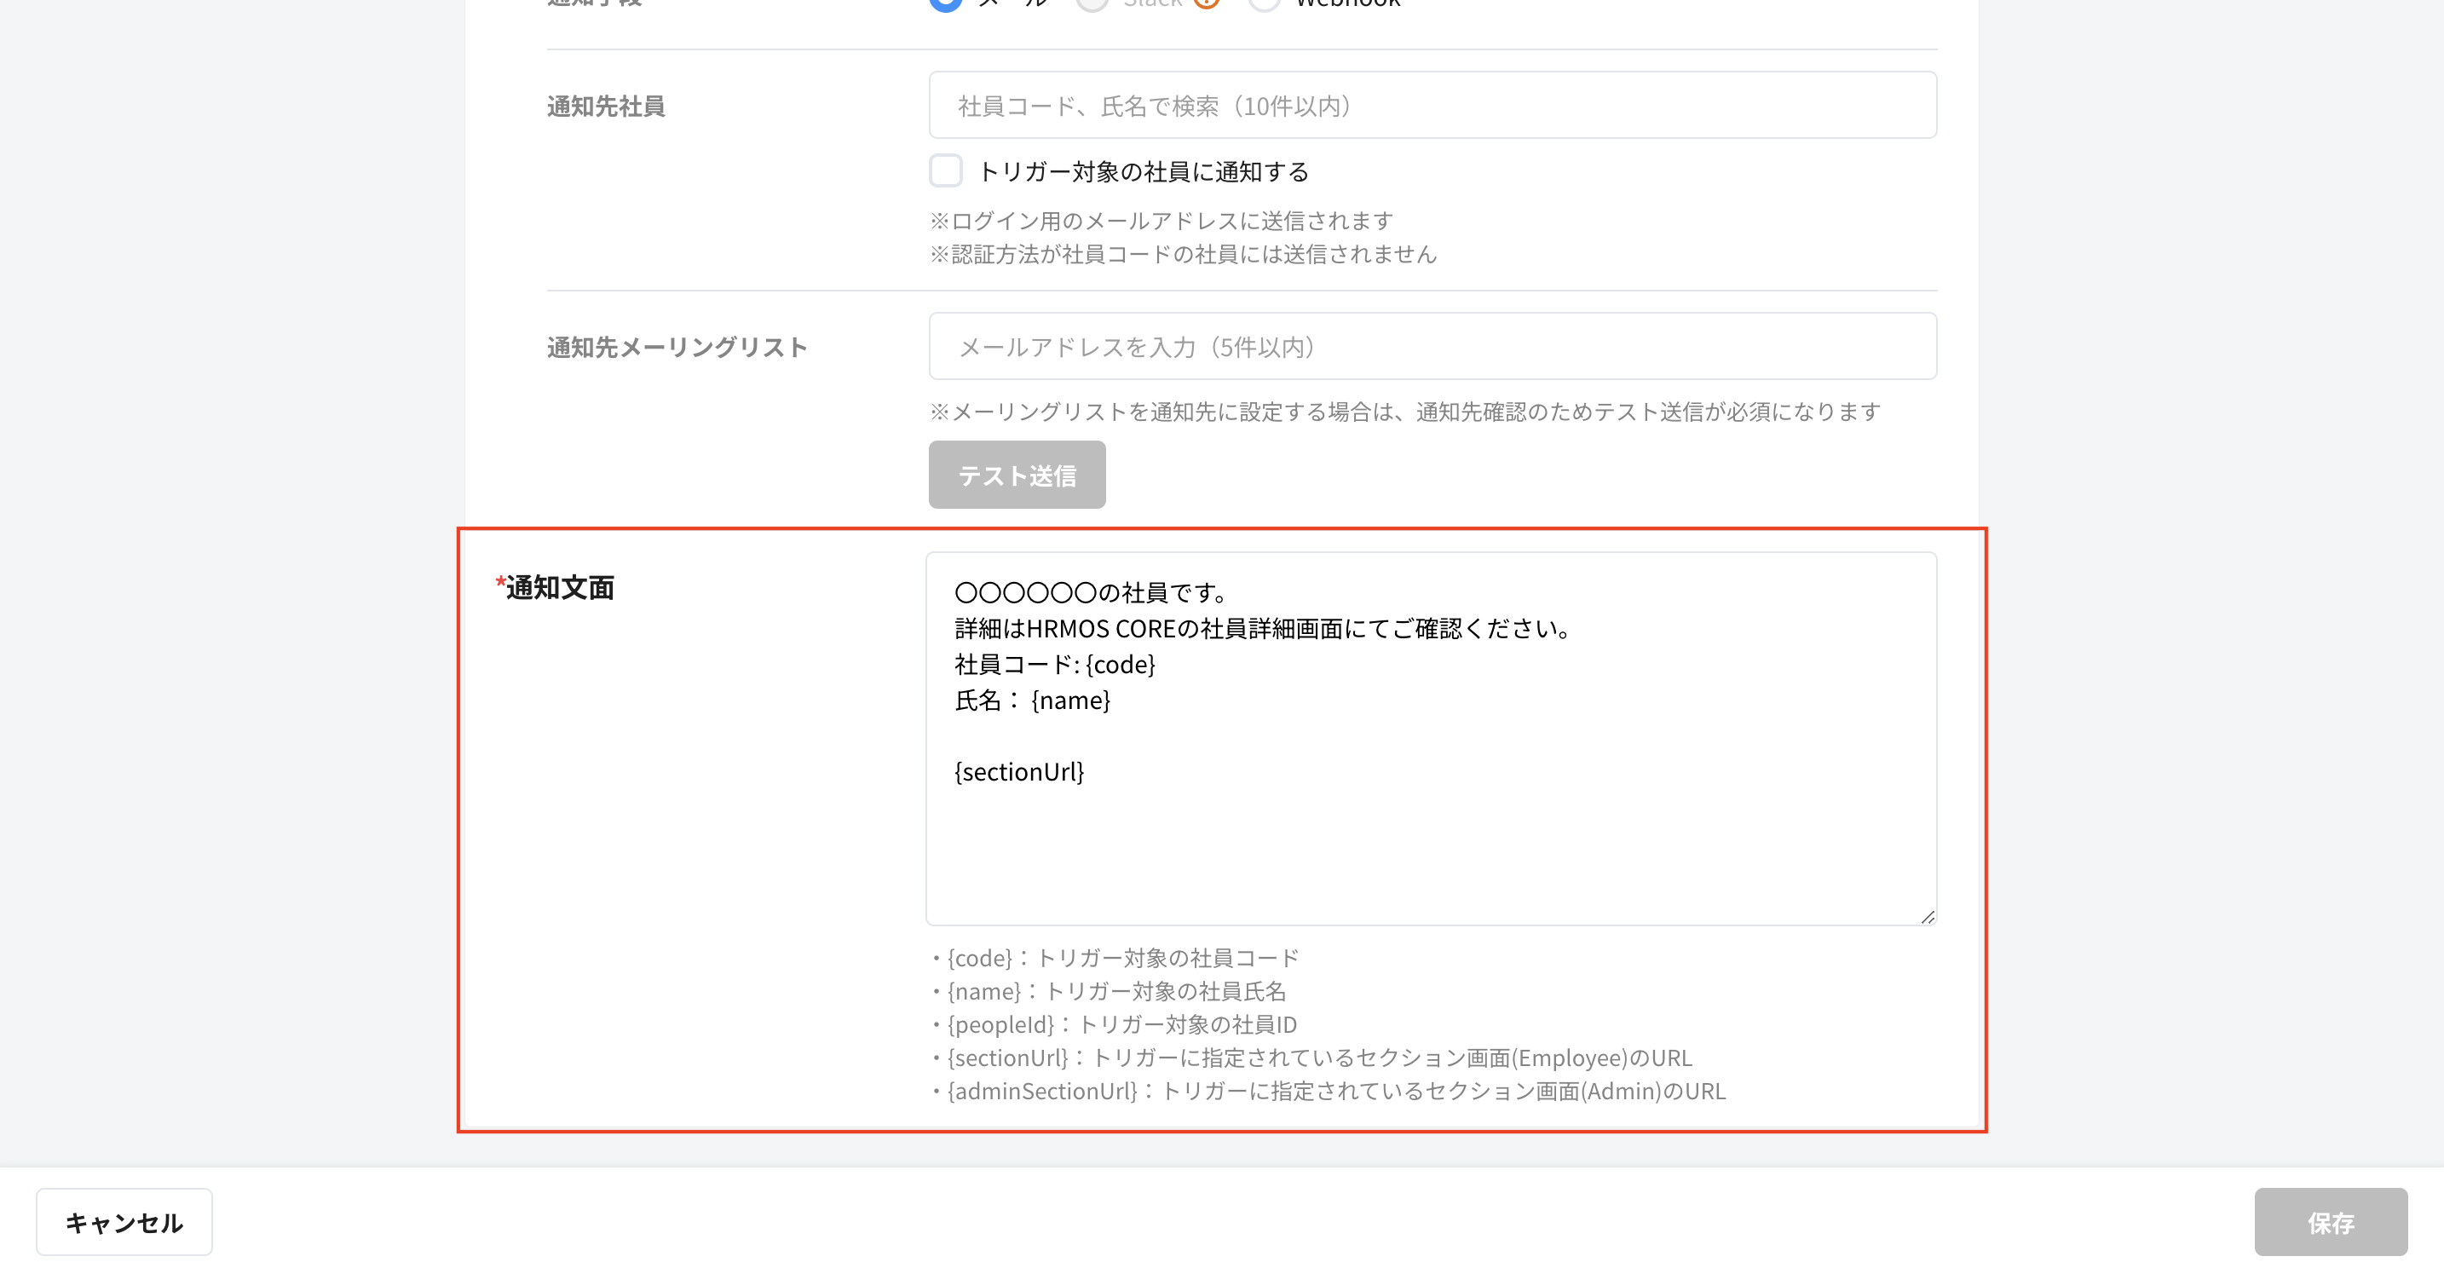The image size is (2444, 1268).
Task: Click the 保存 button
Action: tap(2332, 1221)
